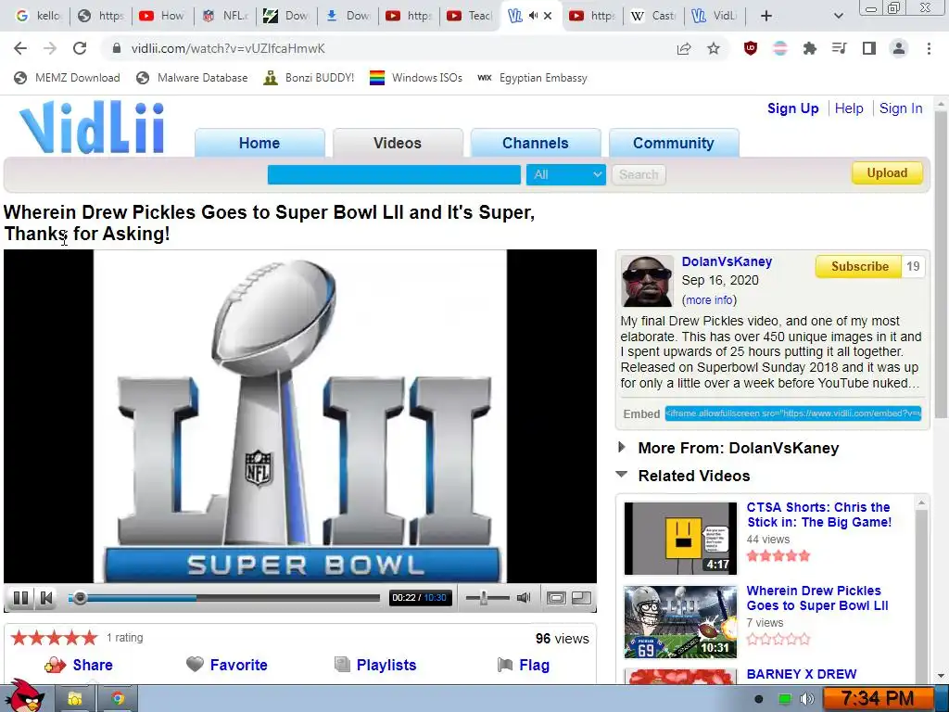Click the Sign Up link
The image size is (949, 712).
pyautogui.click(x=793, y=108)
